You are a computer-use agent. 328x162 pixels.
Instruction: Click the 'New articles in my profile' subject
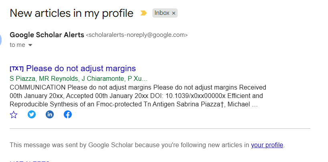click(x=71, y=13)
